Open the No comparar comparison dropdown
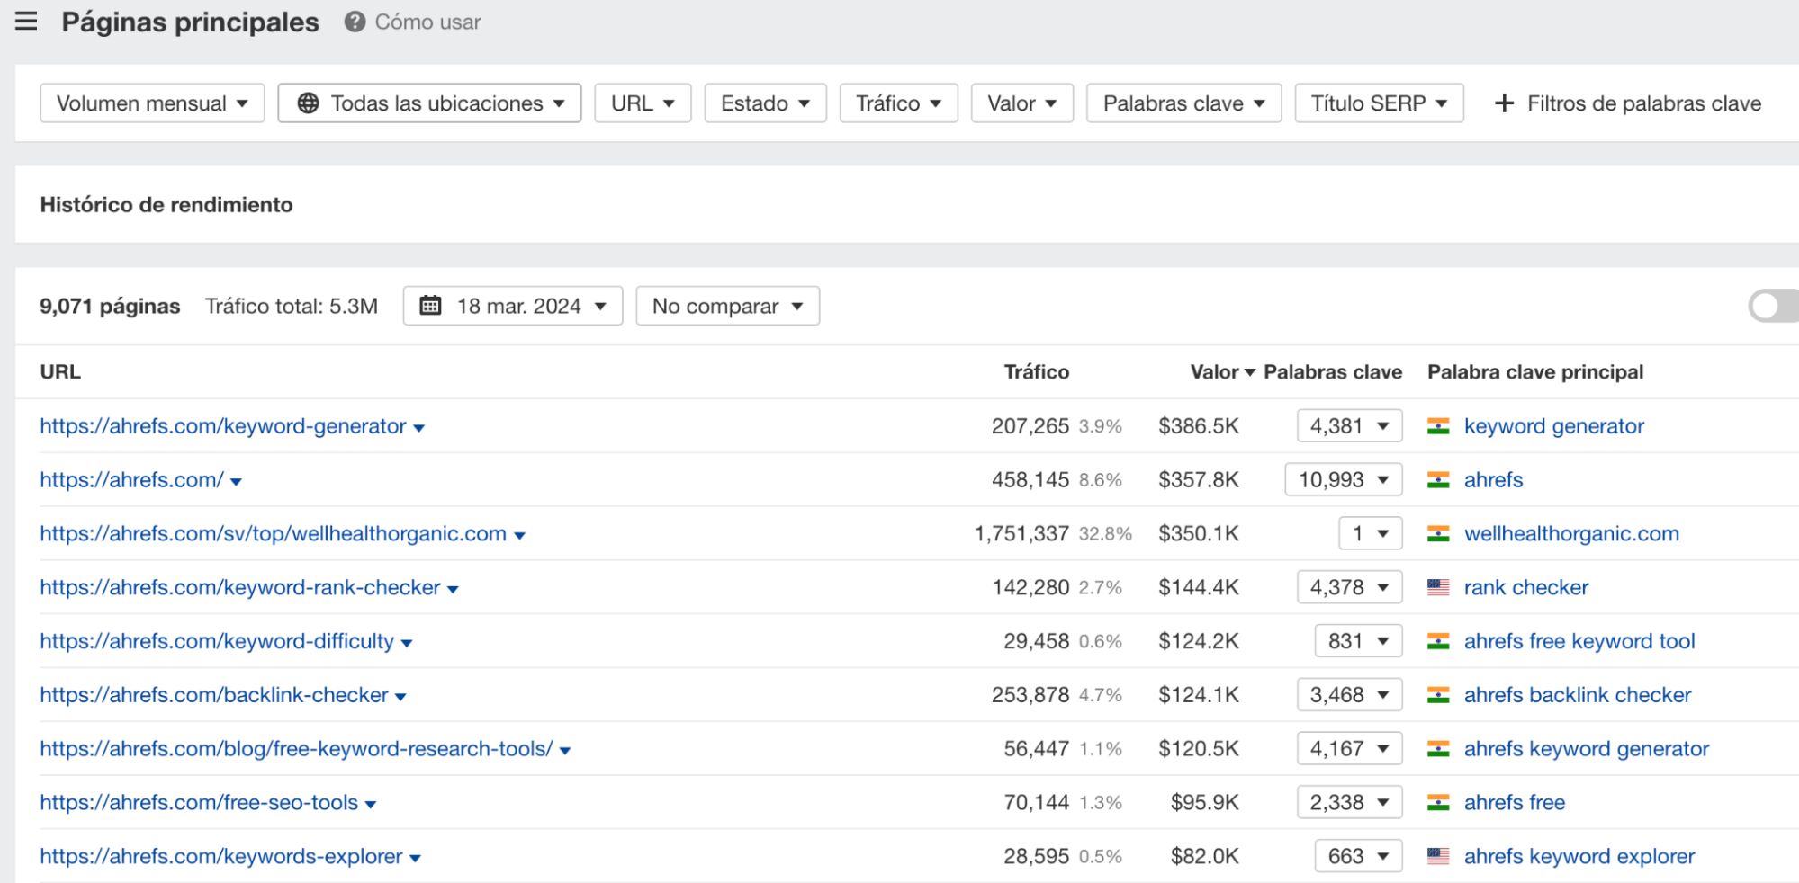This screenshot has width=1799, height=883. [727, 306]
